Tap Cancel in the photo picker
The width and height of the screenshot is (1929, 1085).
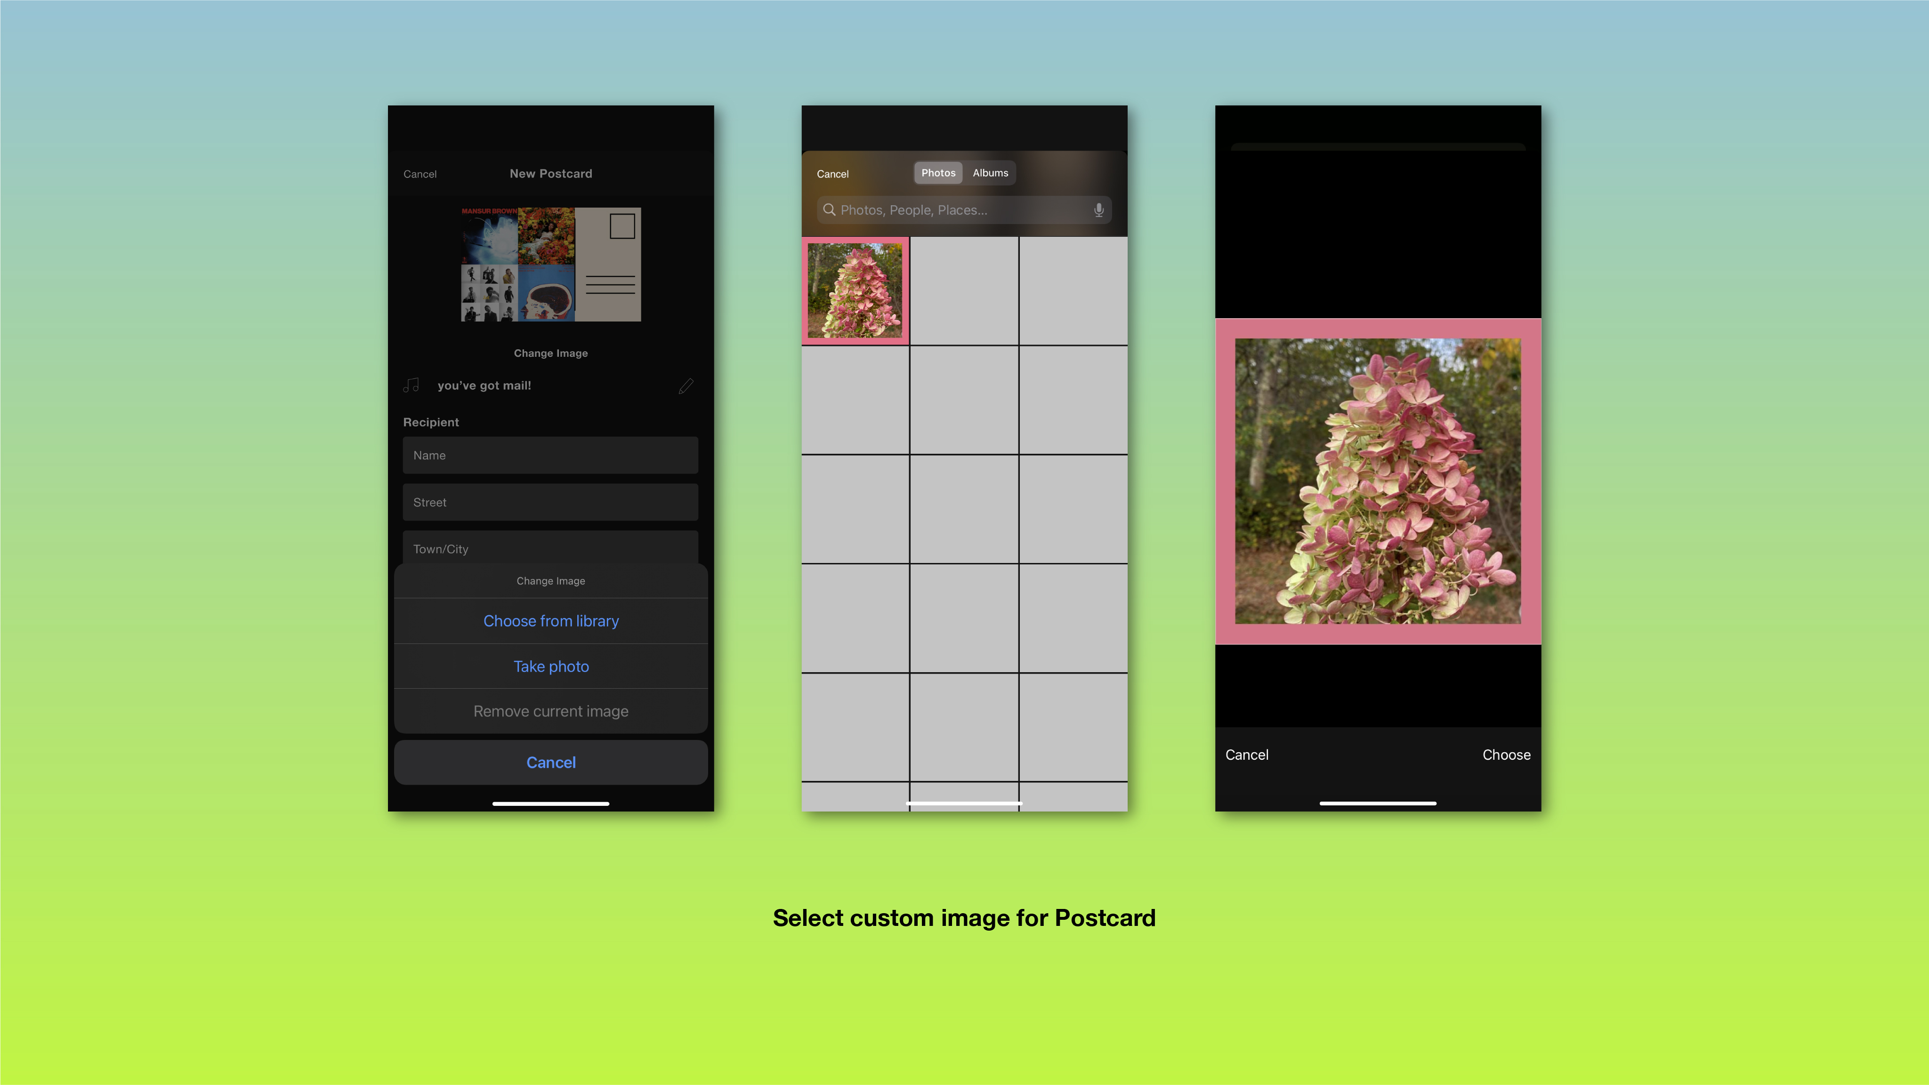coord(833,174)
